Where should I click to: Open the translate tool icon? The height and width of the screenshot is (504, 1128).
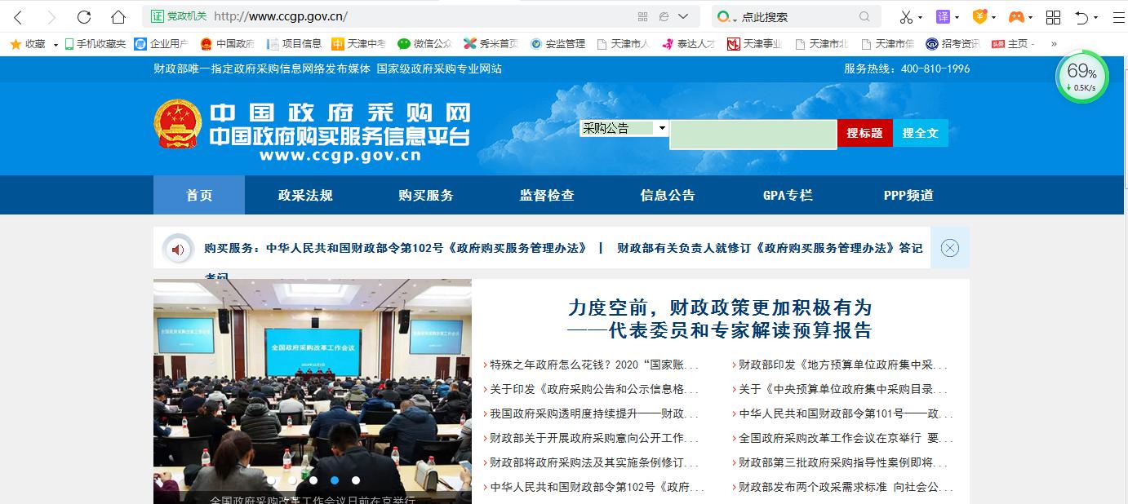click(943, 16)
